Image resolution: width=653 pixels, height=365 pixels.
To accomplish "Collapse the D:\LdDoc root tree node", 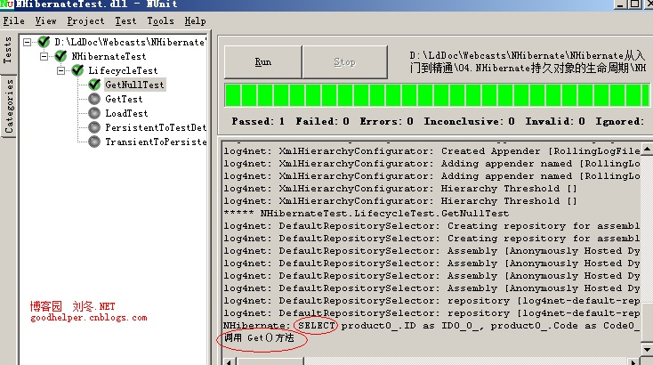I will click(x=27, y=42).
